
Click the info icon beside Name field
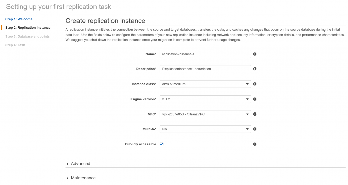(x=255, y=54)
